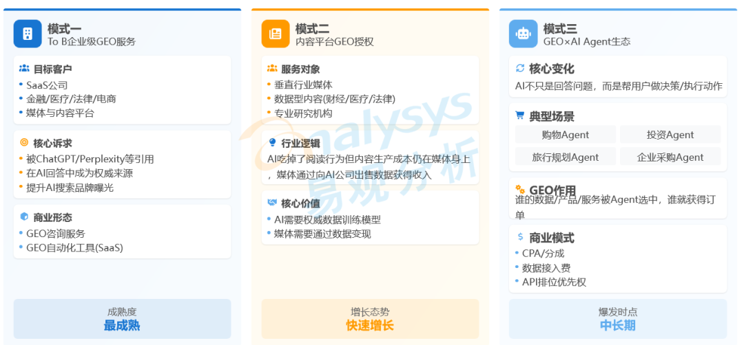
Task: Click the gears icon beside GEO作用
Action: point(520,189)
